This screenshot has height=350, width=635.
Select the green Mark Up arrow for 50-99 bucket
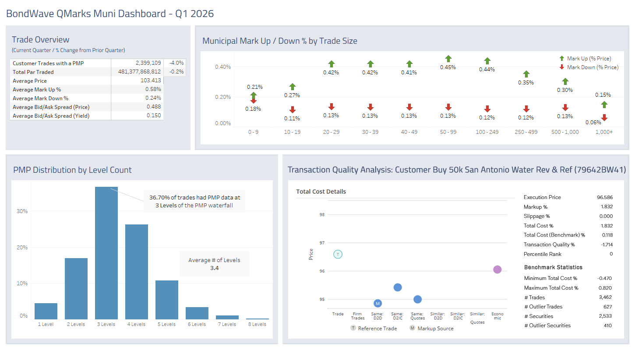[448, 59]
